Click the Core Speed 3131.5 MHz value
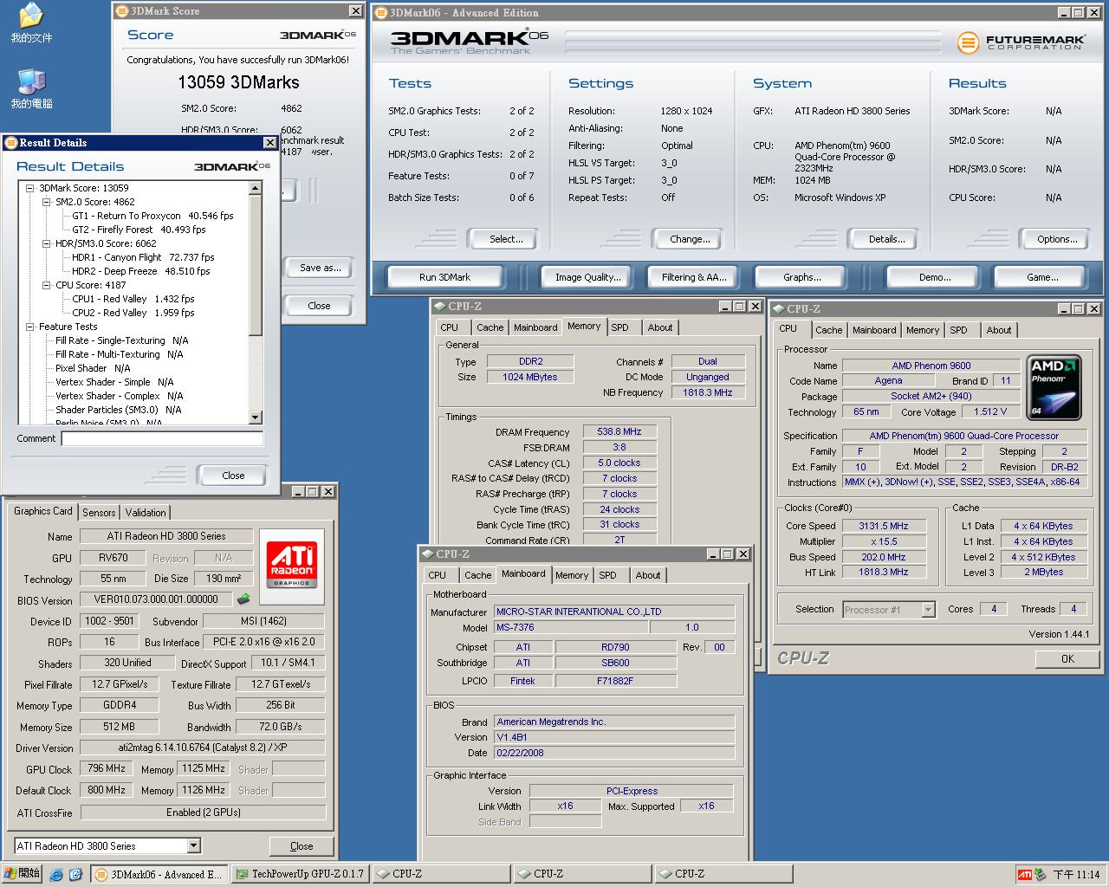Screen dimensions: 1109x887 [884, 526]
